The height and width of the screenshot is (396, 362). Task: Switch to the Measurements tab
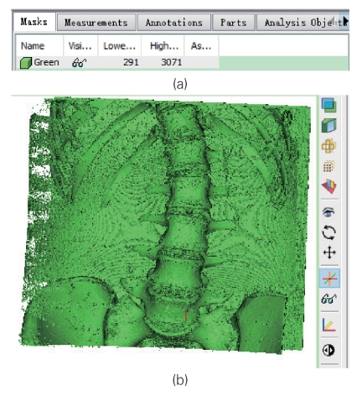tap(96, 23)
